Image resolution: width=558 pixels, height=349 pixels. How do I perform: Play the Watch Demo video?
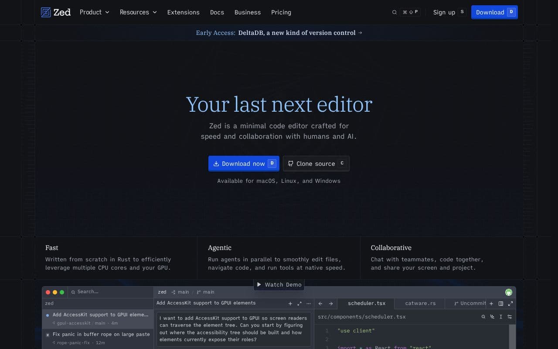point(279,284)
